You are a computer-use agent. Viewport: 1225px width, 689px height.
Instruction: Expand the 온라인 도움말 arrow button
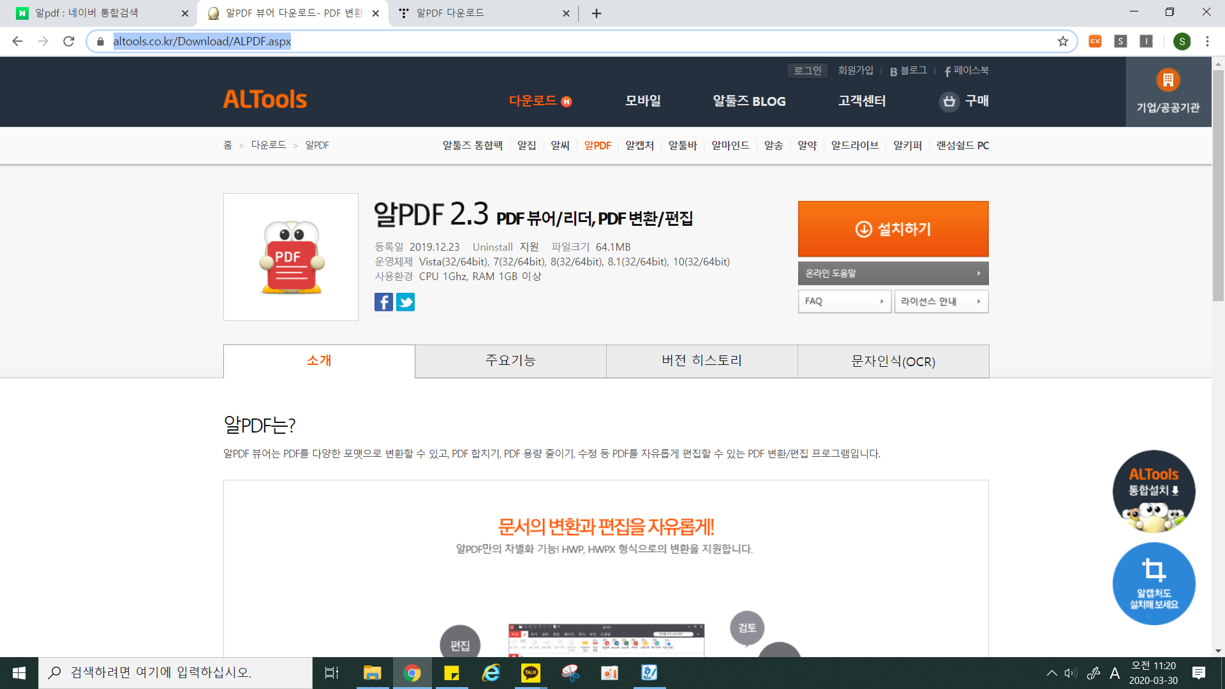pyautogui.click(x=978, y=273)
